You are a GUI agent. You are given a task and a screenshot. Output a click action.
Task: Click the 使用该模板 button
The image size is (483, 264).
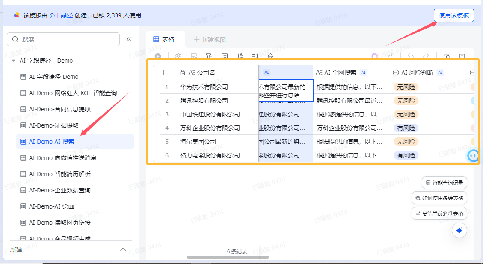pyautogui.click(x=454, y=15)
